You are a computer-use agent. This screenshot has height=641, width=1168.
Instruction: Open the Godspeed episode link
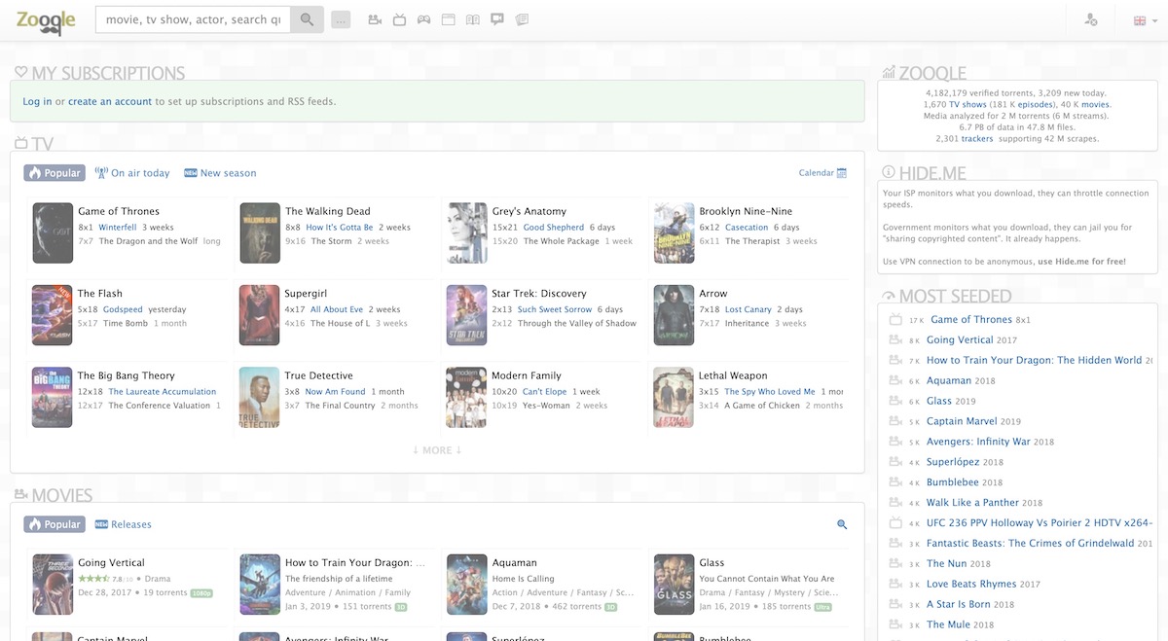pyautogui.click(x=123, y=309)
